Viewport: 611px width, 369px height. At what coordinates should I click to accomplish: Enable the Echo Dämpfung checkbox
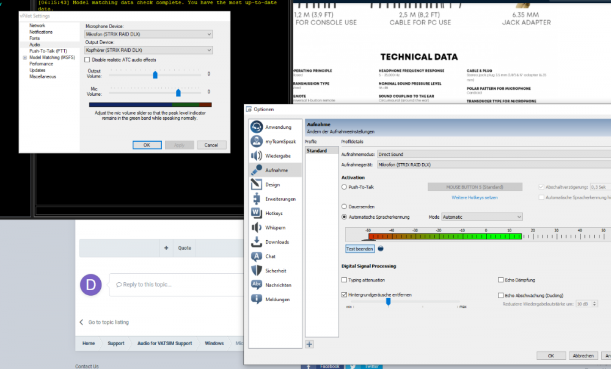coord(501,280)
